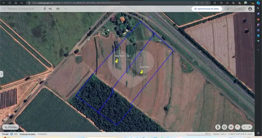Activate Street View pegman
Image resolution: width=262 pixels, height=138 pixels.
click(x=218, y=127)
